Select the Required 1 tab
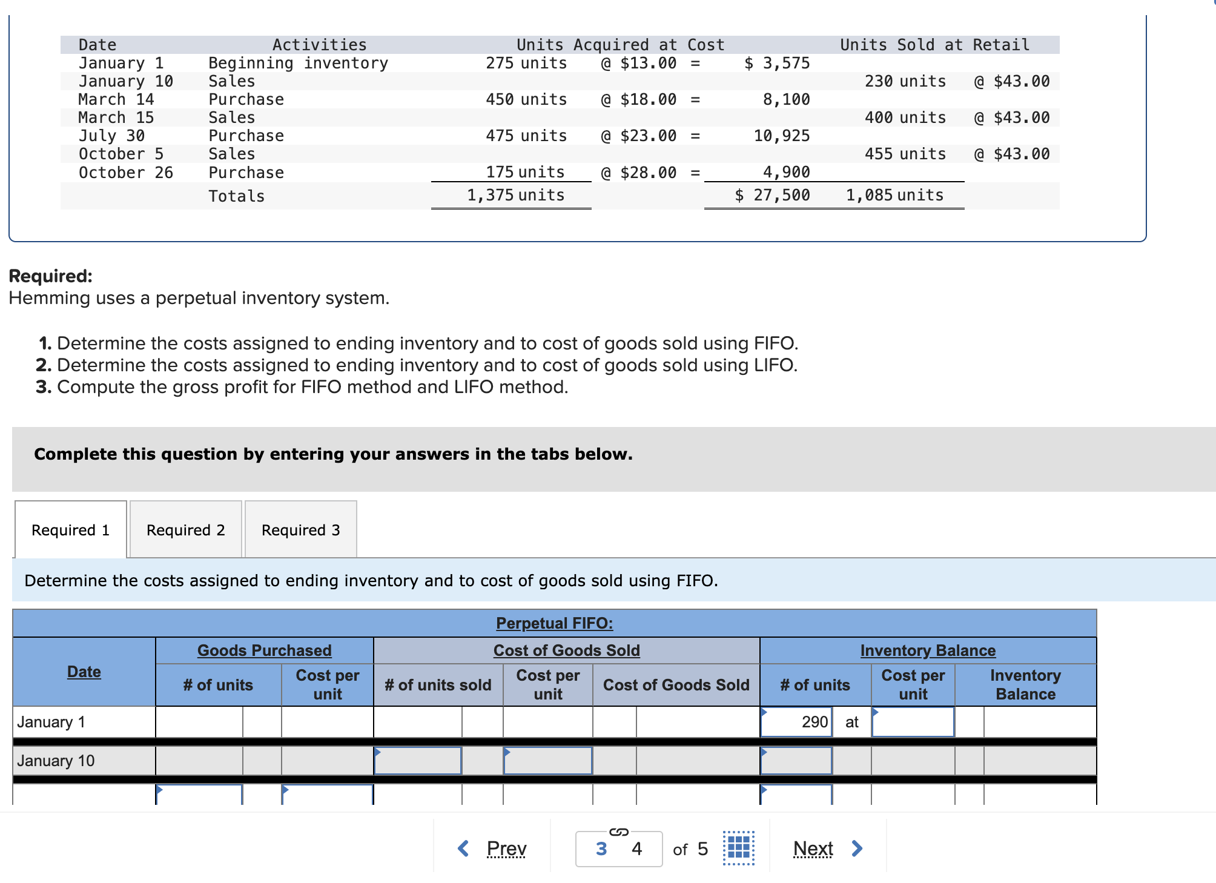Image resolution: width=1216 pixels, height=883 pixels. pos(70,530)
